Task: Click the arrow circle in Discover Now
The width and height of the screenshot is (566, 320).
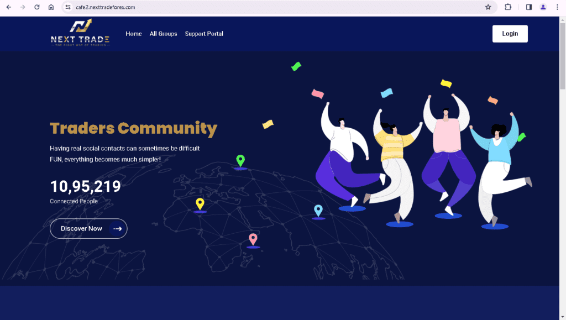Action: point(117,229)
